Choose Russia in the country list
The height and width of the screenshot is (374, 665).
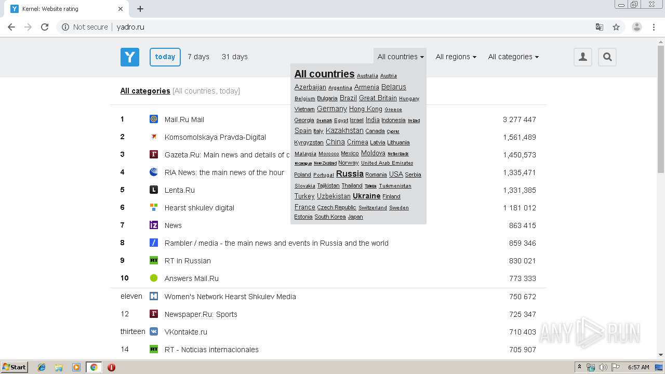[350, 173]
